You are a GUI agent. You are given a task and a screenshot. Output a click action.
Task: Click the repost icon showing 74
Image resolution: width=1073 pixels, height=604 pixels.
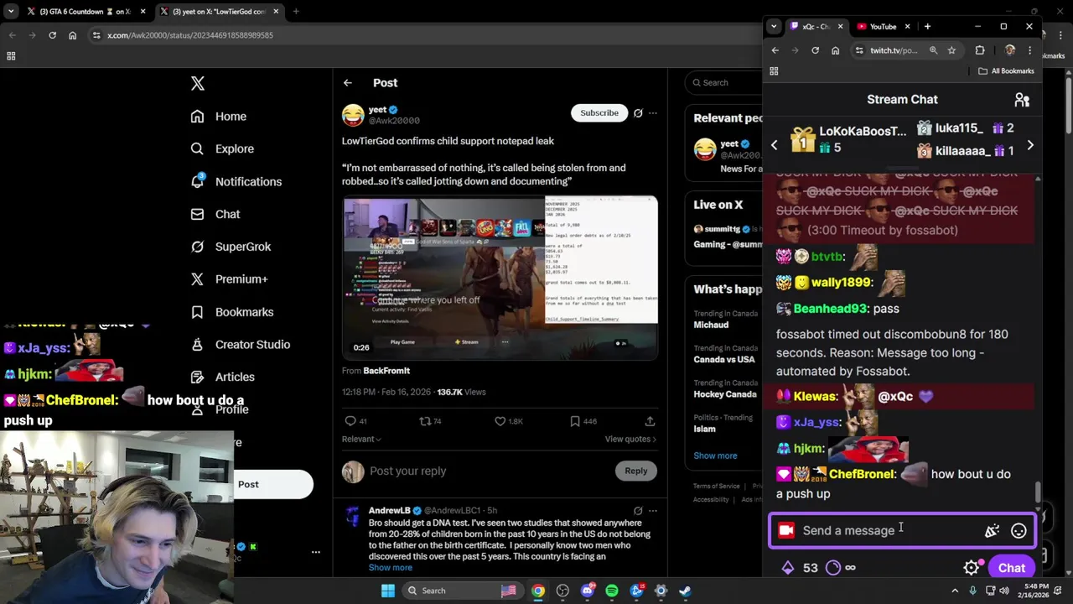pyautogui.click(x=425, y=421)
